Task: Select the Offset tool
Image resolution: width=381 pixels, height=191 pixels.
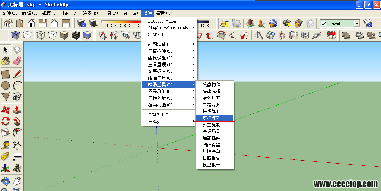Action: tap(17, 132)
